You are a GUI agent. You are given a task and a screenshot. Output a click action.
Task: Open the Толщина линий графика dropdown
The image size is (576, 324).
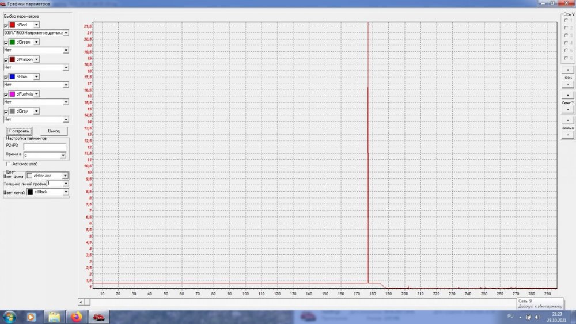coord(66,184)
